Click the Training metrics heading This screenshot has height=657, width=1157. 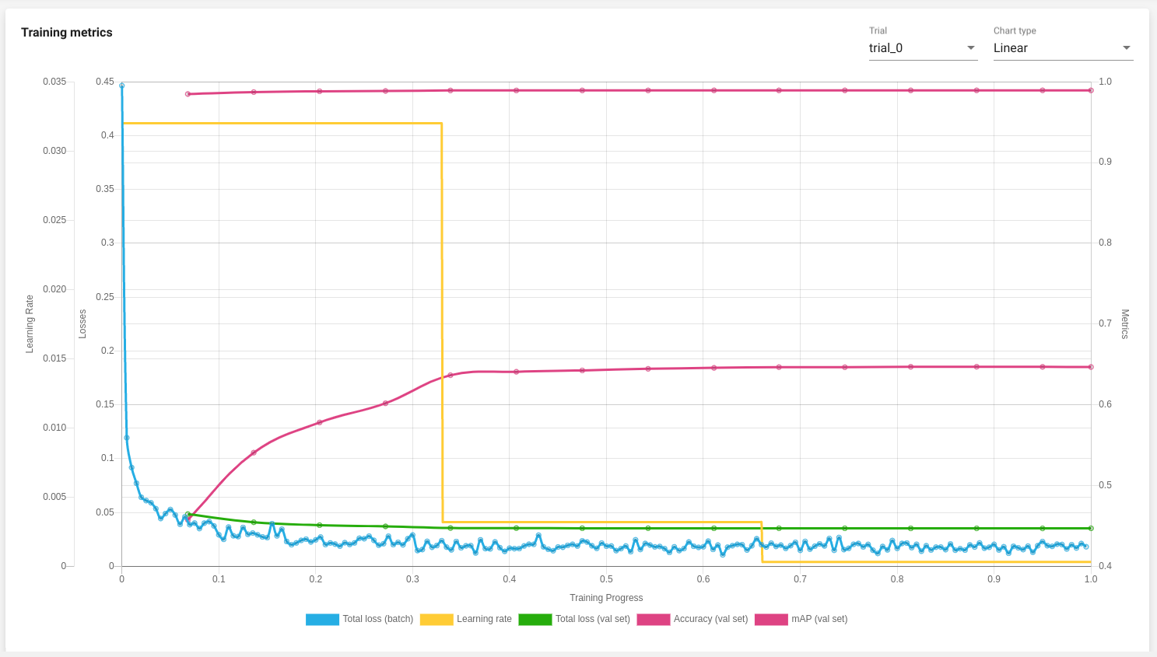click(67, 33)
